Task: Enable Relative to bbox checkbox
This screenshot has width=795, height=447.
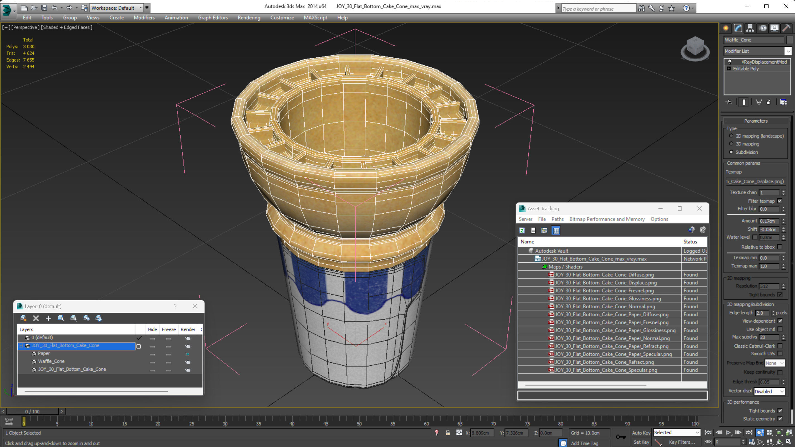Action: point(780,247)
